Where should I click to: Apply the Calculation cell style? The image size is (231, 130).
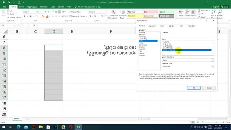coord(151,16)
